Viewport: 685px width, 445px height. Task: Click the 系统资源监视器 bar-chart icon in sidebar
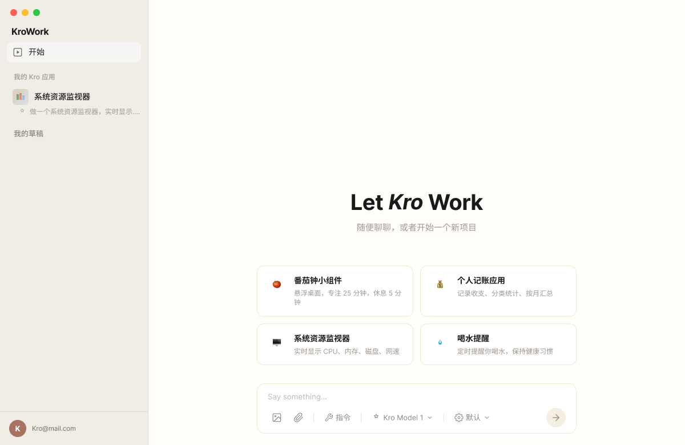point(21,96)
